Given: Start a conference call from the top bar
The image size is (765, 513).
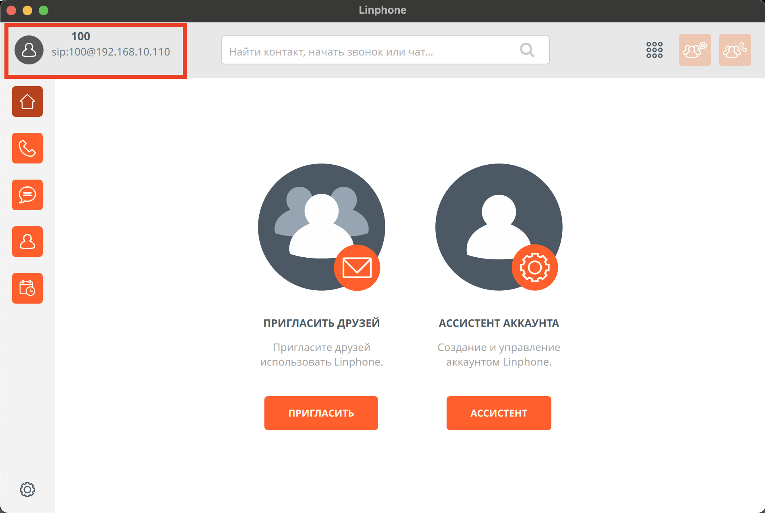Looking at the screenshot, I should tap(735, 50).
